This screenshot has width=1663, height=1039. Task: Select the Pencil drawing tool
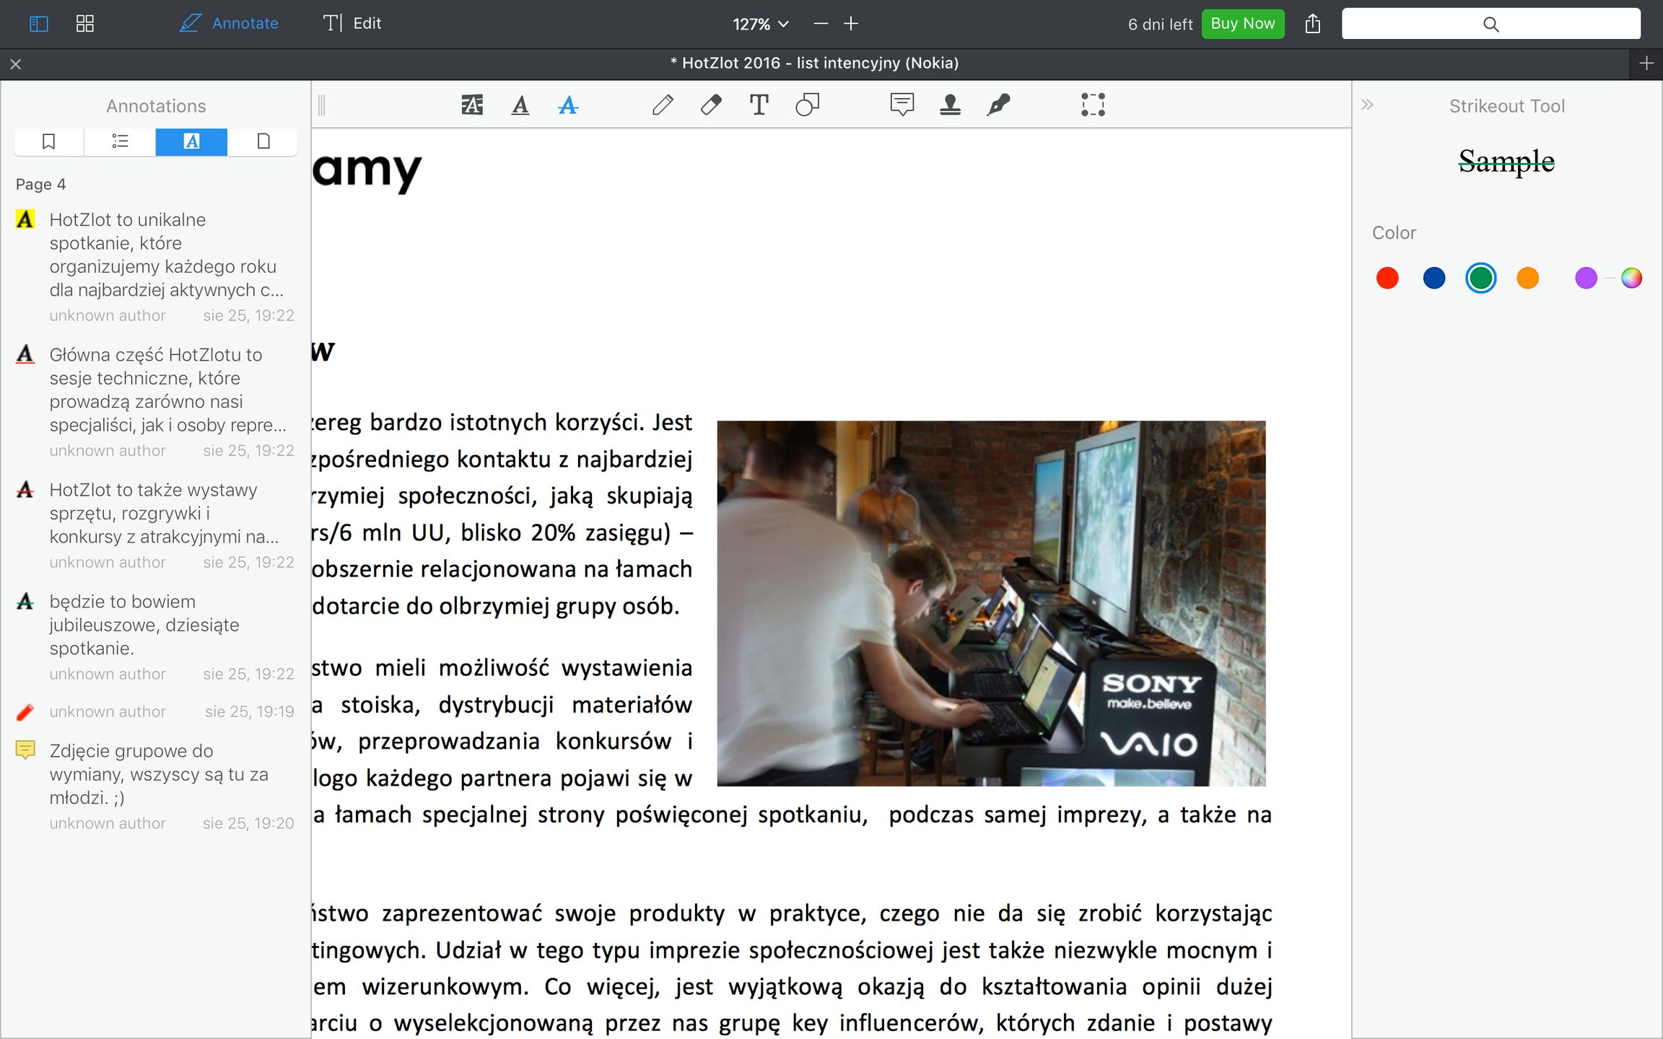pyautogui.click(x=663, y=105)
